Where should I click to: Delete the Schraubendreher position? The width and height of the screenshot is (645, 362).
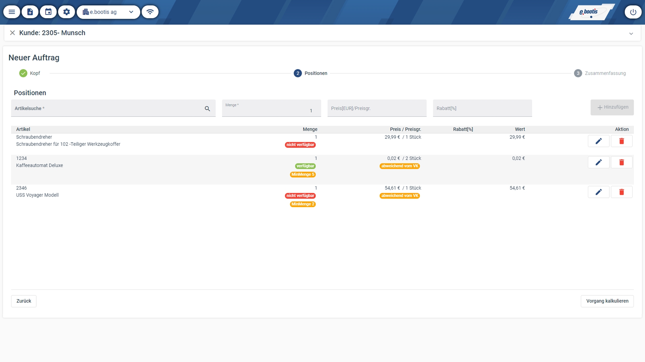click(x=621, y=141)
